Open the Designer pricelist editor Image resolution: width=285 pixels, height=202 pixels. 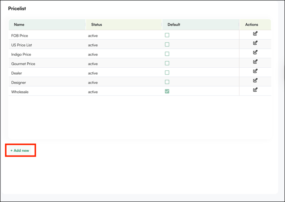click(x=255, y=81)
